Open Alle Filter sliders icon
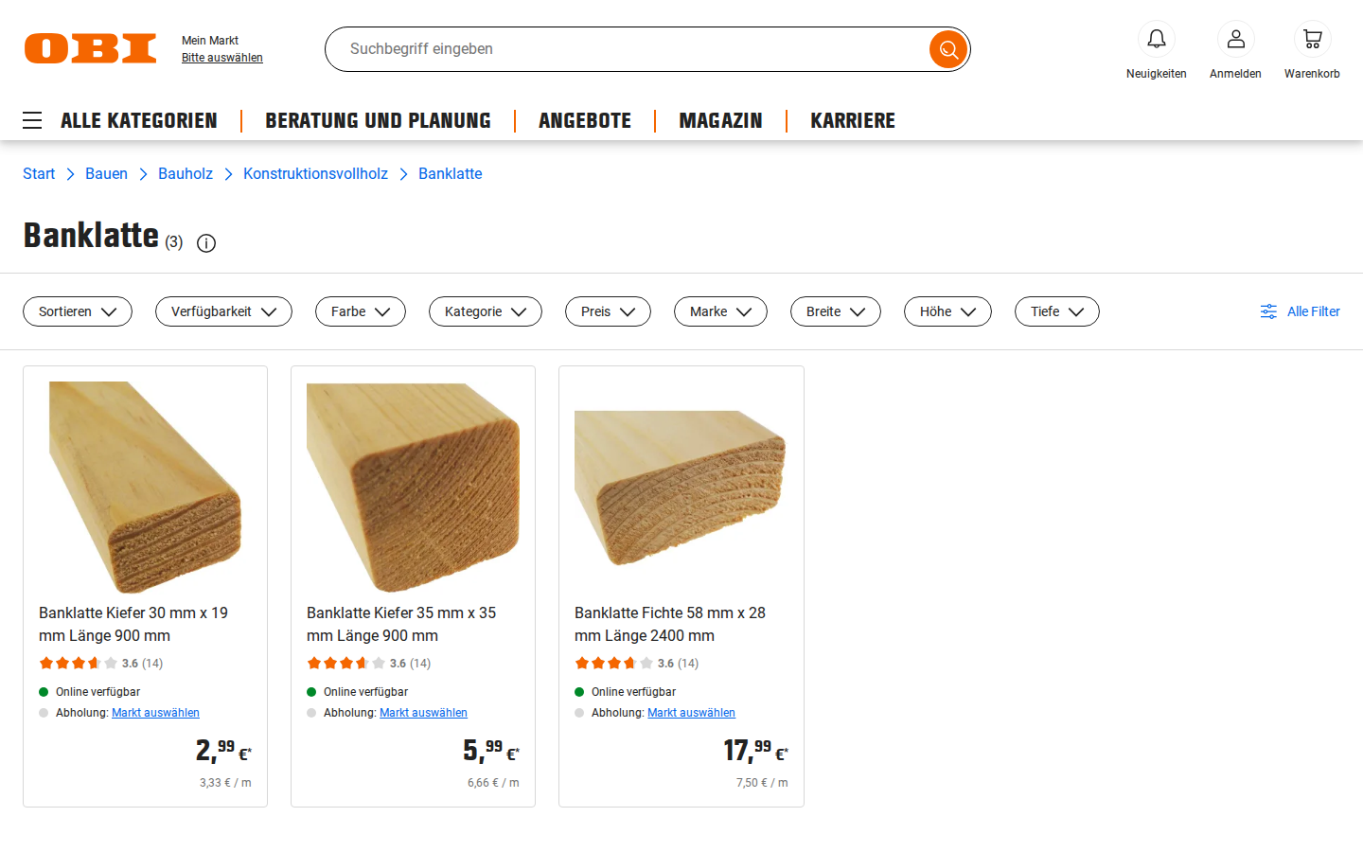The image size is (1363, 852). click(1268, 311)
